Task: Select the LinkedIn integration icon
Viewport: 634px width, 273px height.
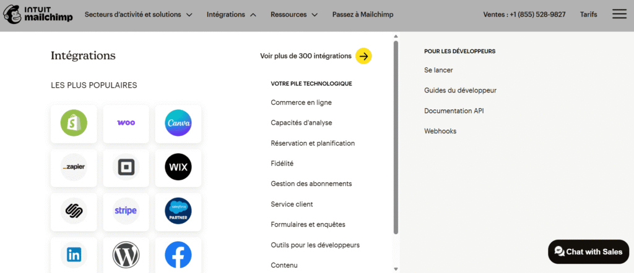Action: (74, 254)
